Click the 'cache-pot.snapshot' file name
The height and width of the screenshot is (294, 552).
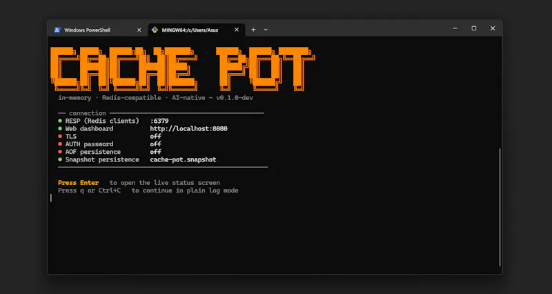[x=183, y=159]
